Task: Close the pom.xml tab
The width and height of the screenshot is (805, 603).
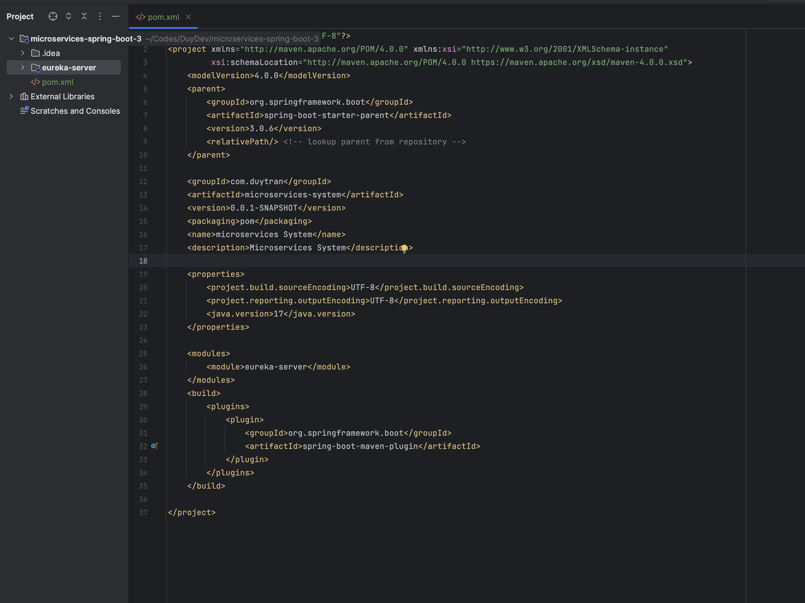Action: pyautogui.click(x=189, y=17)
